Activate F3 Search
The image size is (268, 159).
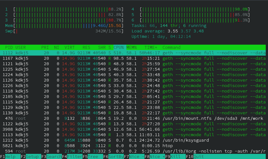(52, 157)
